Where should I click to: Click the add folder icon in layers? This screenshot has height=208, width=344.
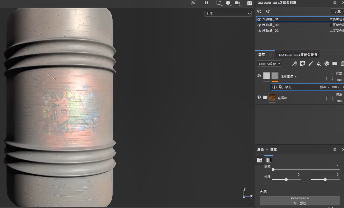coord(335,64)
